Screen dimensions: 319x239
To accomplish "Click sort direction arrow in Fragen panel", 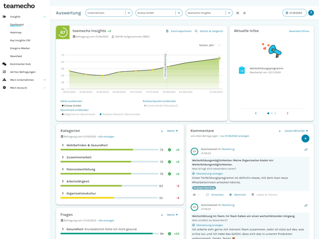I will (162, 215).
